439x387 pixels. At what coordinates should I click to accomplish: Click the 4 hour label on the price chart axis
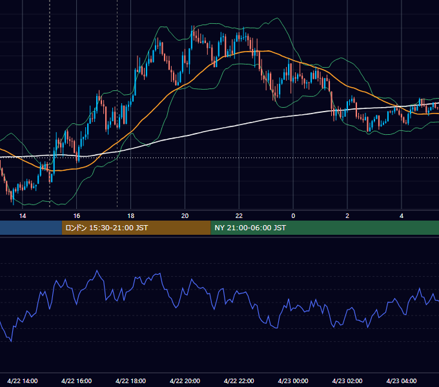402,216
